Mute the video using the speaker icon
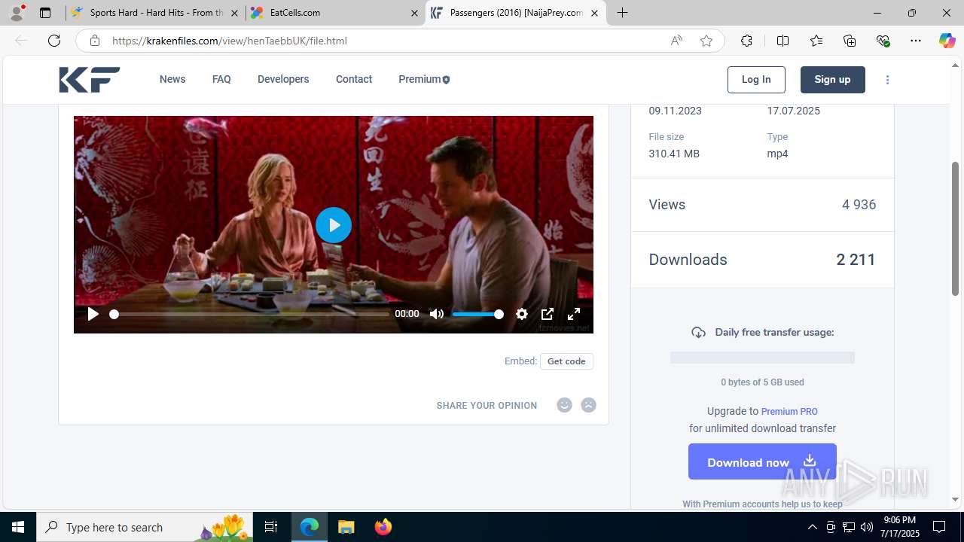964x542 pixels. point(437,314)
